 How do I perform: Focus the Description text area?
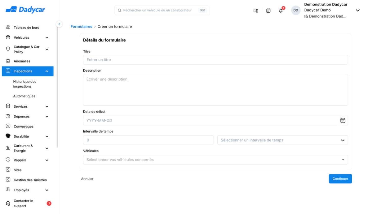click(x=215, y=90)
